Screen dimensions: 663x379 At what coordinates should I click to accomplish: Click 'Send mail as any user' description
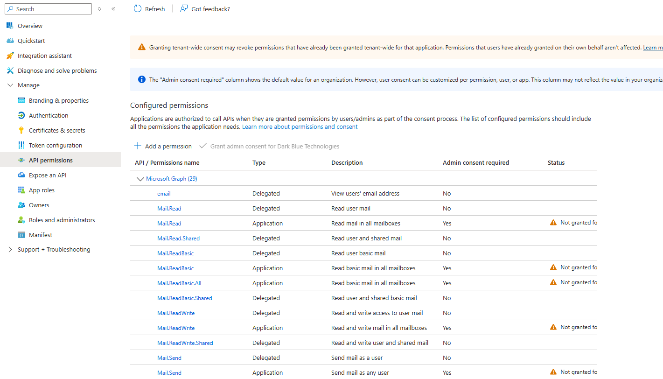[x=360, y=372]
